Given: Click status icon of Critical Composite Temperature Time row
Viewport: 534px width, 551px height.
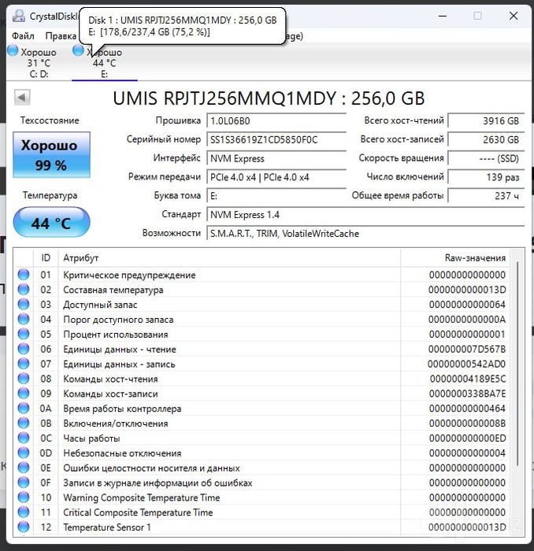Looking at the screenshot, I should [x=24, y=512].
